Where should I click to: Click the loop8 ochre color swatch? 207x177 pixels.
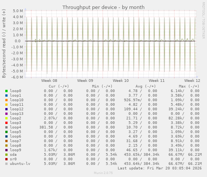6,146
